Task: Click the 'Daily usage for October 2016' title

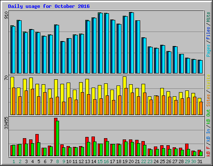Action: pos(49,6)
